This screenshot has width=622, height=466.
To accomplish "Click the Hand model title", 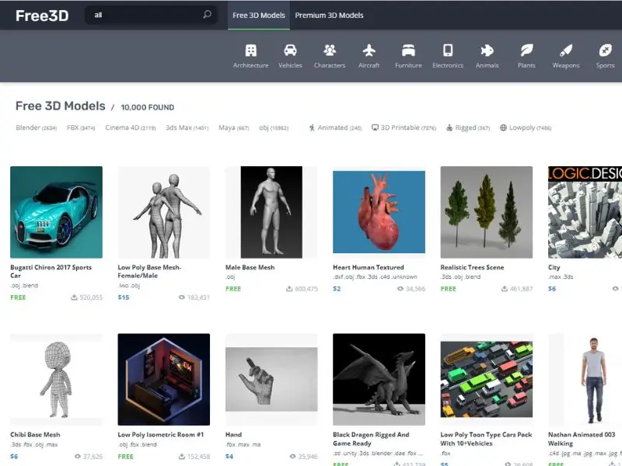I will (234, 435).
